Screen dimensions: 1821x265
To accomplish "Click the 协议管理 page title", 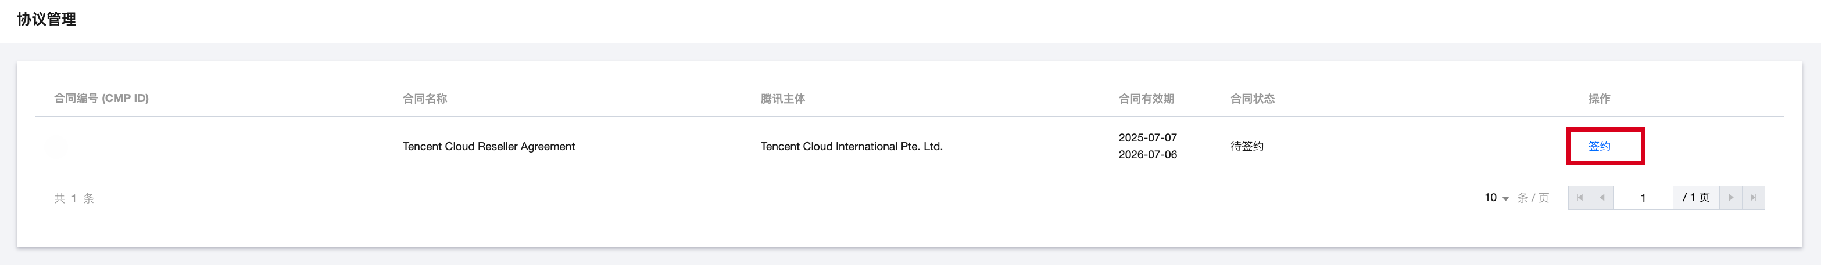I will pos(46,20).
